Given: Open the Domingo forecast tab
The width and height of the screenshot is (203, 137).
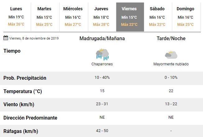Looking at the screenshot, I should click(185, 17).
